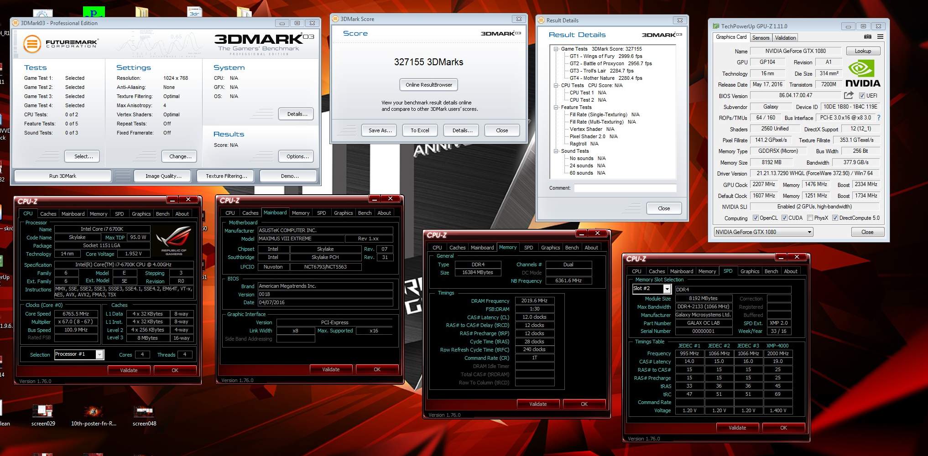Screen dimensions: 928x456
Task: Collapse the Sound Tests tree node
Action: pyautogui.click(x=556, y=151)
